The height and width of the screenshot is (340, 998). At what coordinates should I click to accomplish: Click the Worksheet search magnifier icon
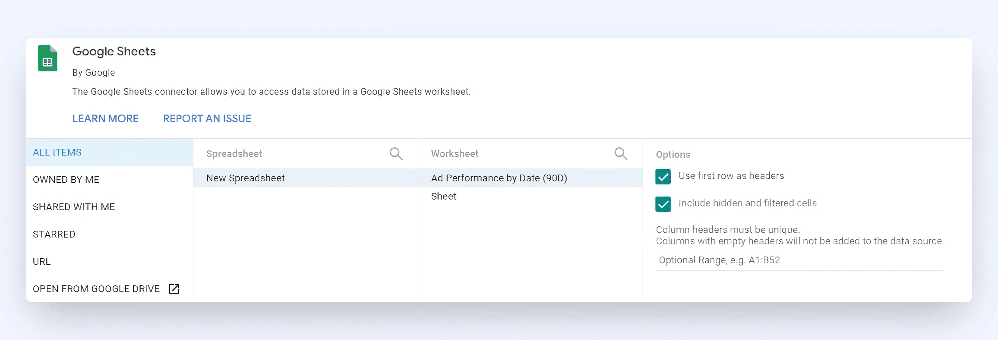(x=620, y=154)
